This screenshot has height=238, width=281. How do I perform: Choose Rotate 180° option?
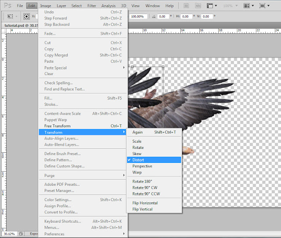tap(154, 181)
